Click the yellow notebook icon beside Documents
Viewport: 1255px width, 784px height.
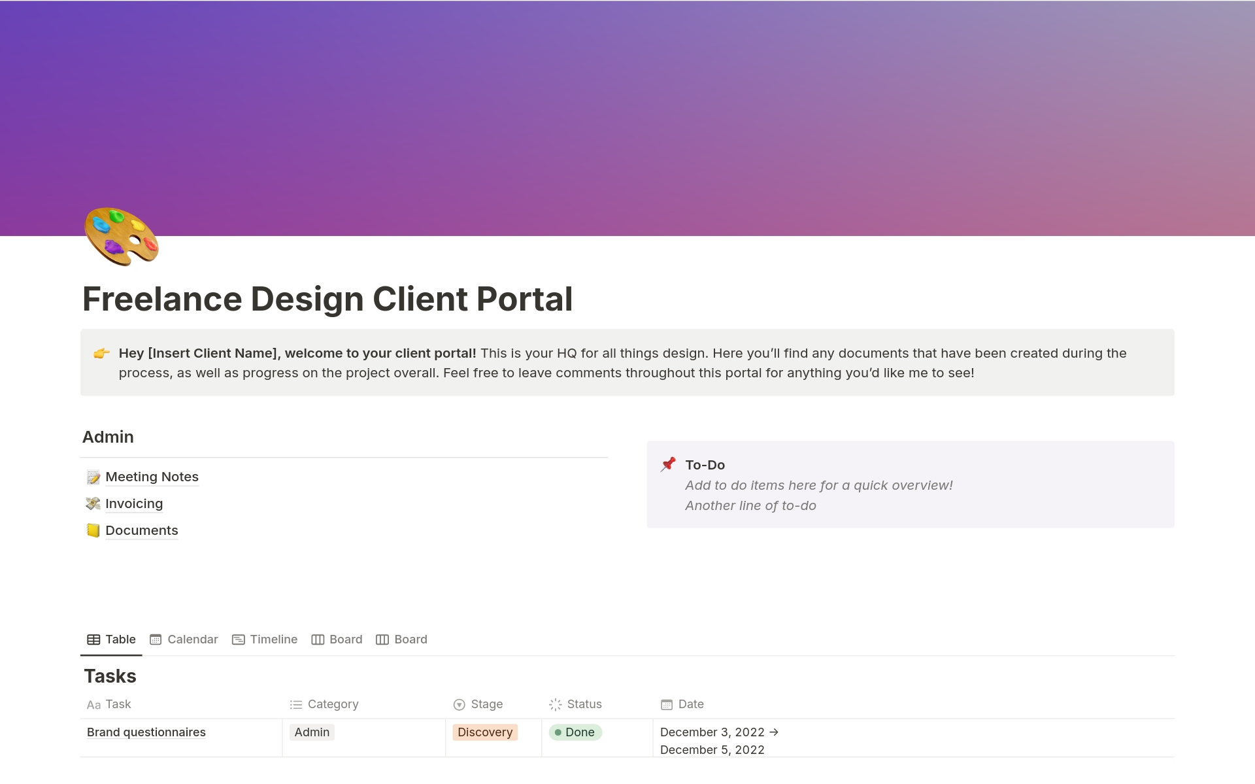coord(93,530)
